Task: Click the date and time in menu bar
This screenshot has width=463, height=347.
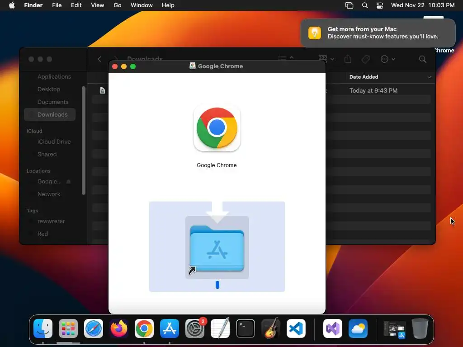Action: (x=423, y=5)
